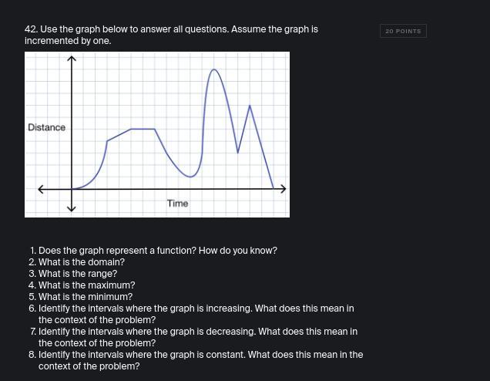Click the Distance axis label
The height and width of the screenshot is (381, 490).
pyautogui.click(x=46, y=127)
